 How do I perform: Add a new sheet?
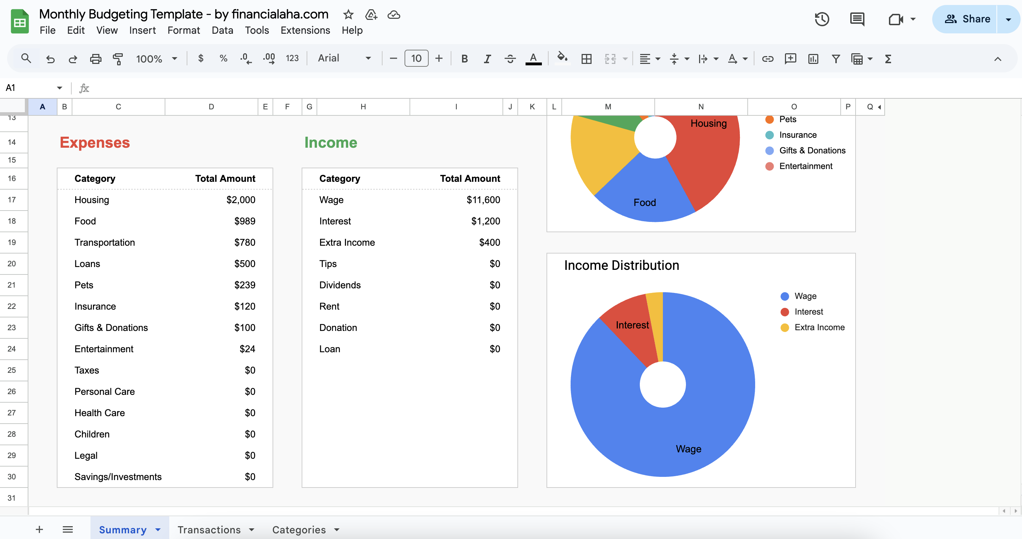[39, 529]
